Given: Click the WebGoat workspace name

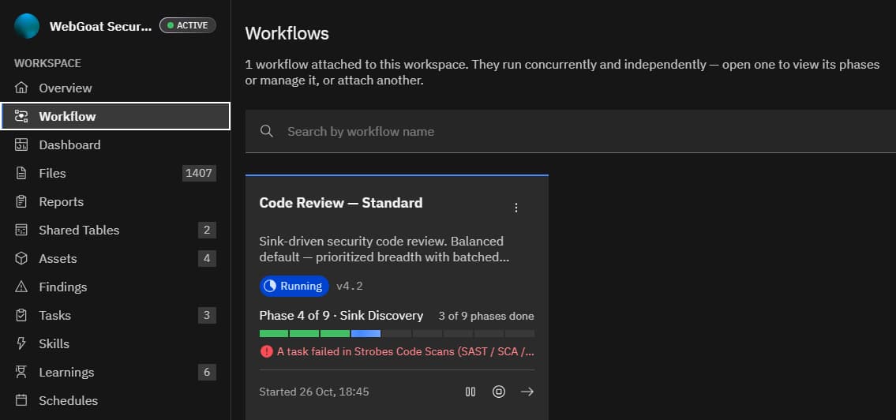Looking at the screenshot, I should pos(100,26).
